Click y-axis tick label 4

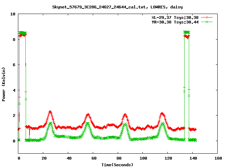pyautogui.click(x=14, y=90)
